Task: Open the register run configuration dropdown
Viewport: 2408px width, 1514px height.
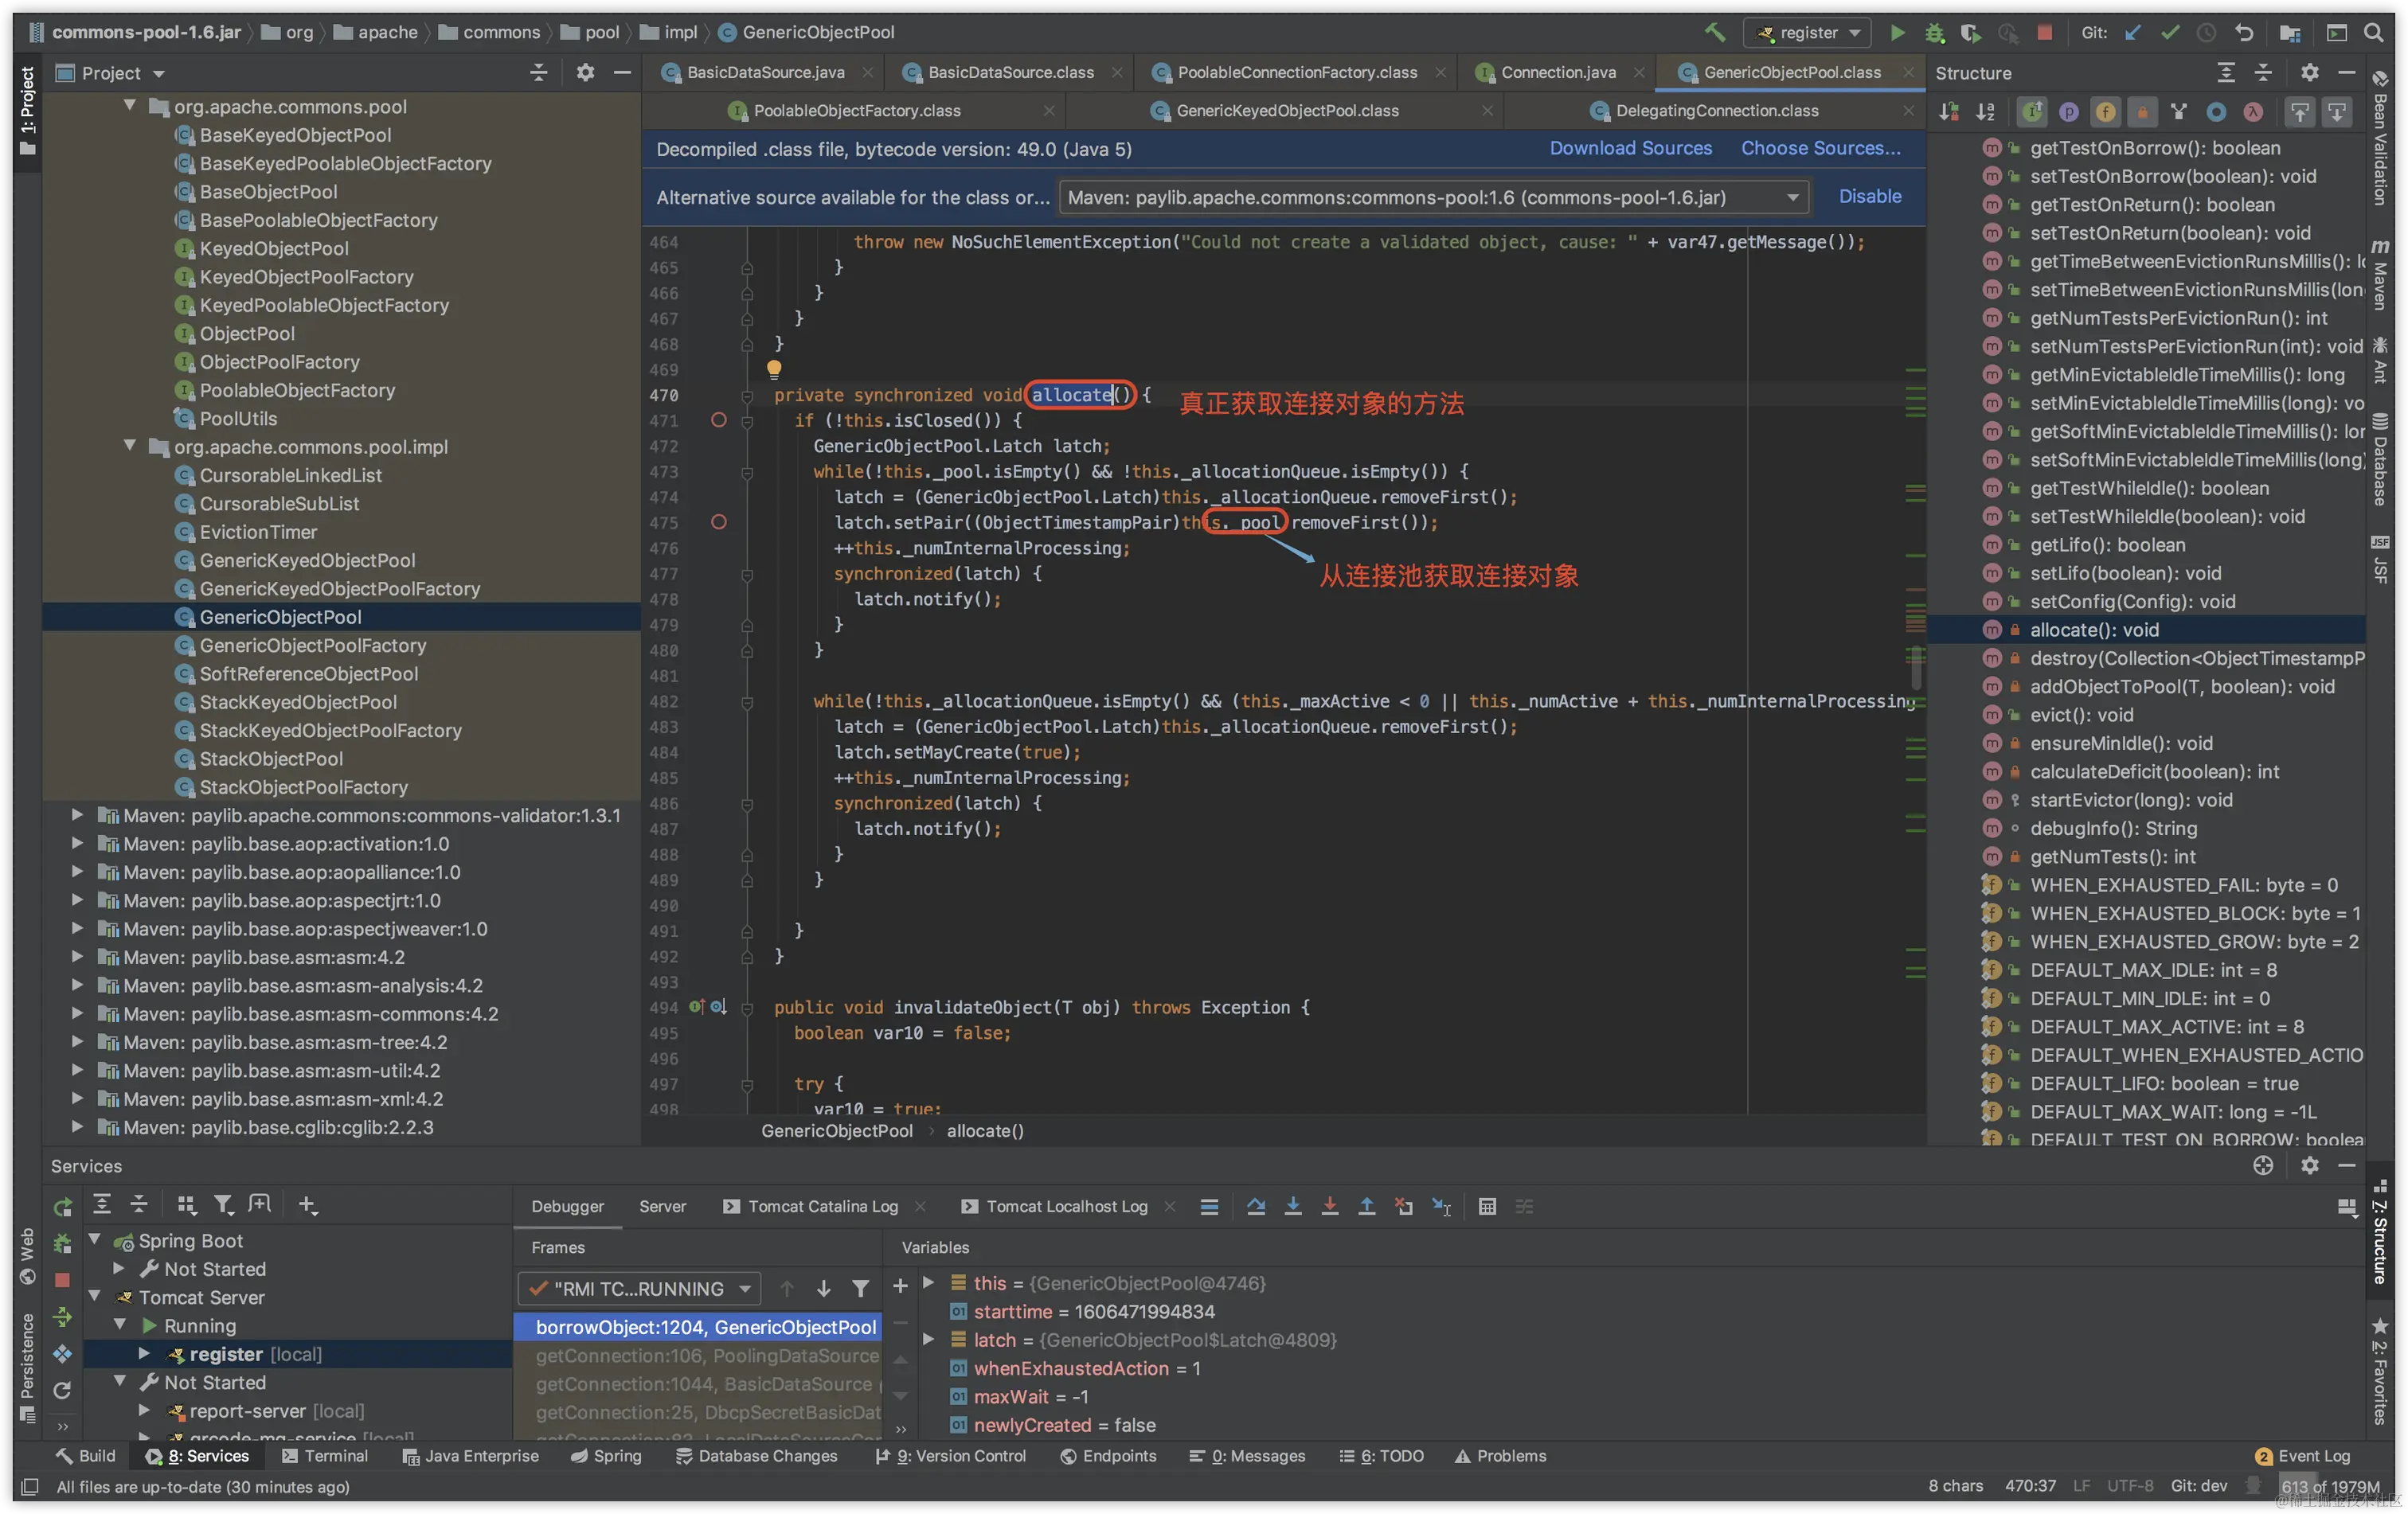Action: (x=1807, y=33)
